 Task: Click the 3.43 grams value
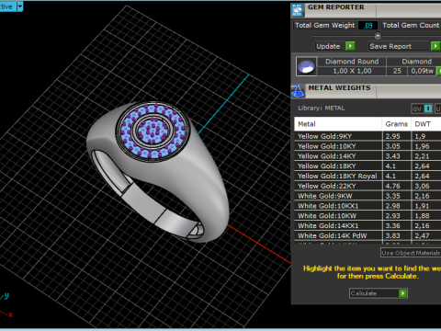(392, 156)
